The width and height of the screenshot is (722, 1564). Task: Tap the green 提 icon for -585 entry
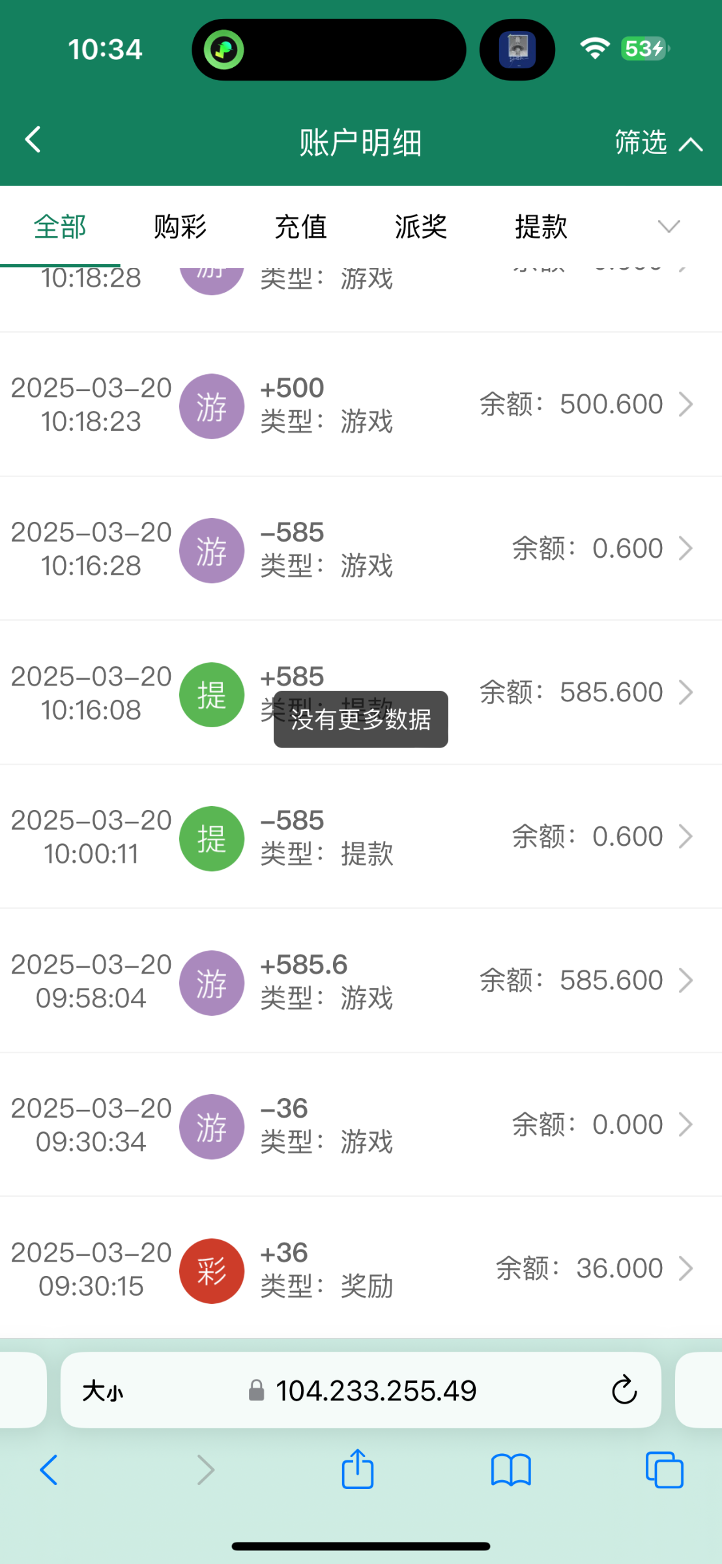point(212,839)
